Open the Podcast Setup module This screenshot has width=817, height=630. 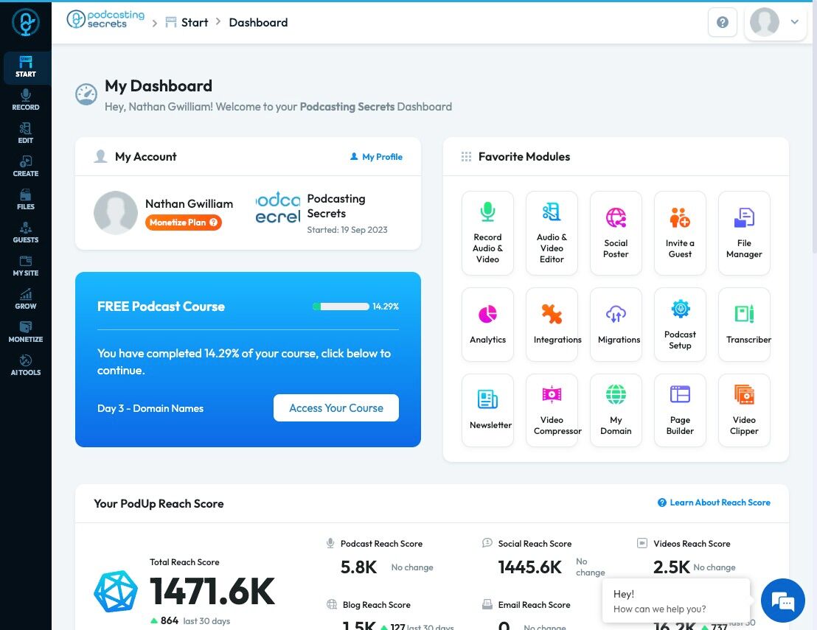679,324
